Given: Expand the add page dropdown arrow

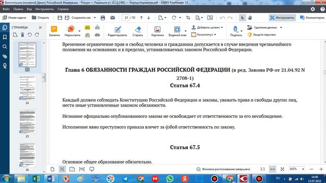Looking at the screenshot, I should coord(165,18).
